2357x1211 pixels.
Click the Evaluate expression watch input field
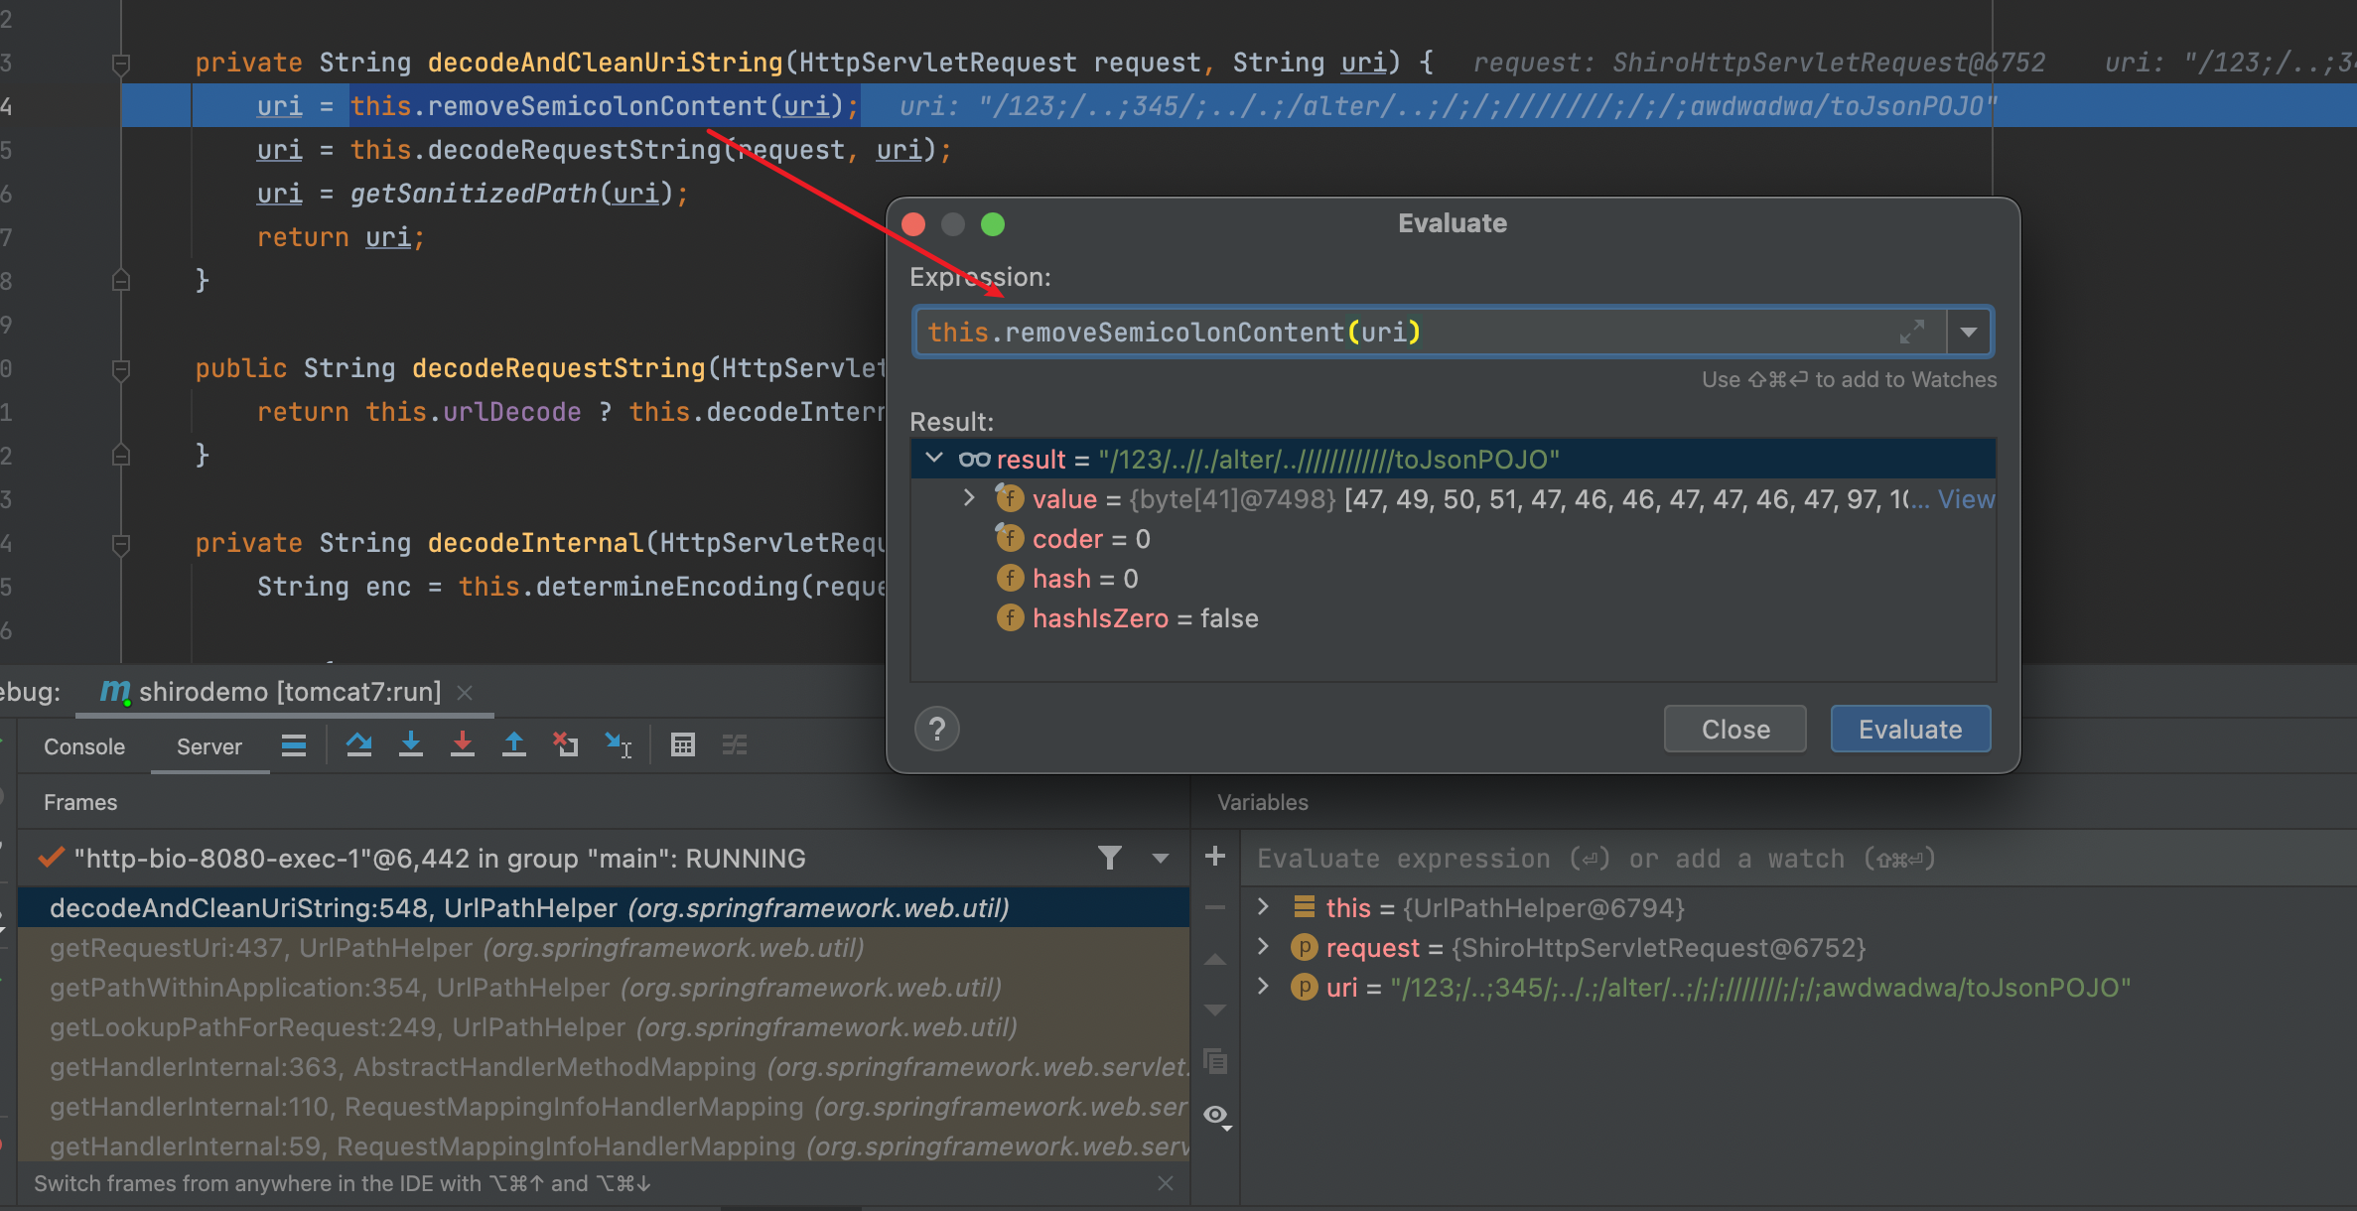pyautogui.click(x=1797, y=859)
